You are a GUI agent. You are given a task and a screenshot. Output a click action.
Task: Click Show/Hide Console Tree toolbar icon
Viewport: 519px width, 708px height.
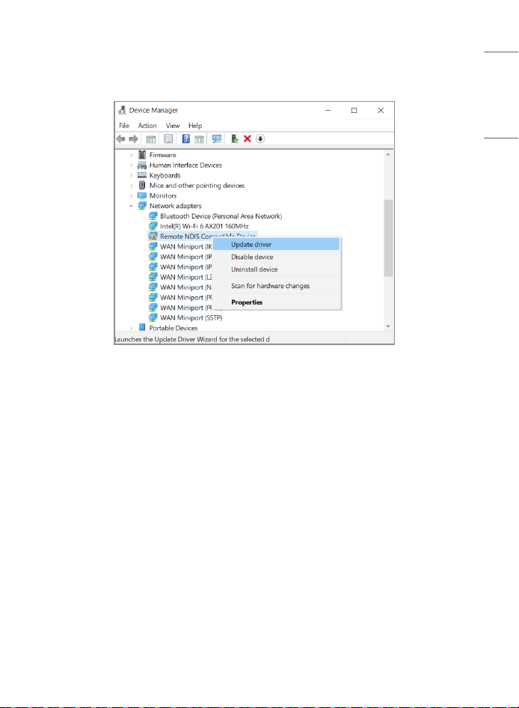pyautogui.click(x=151, y=139)
